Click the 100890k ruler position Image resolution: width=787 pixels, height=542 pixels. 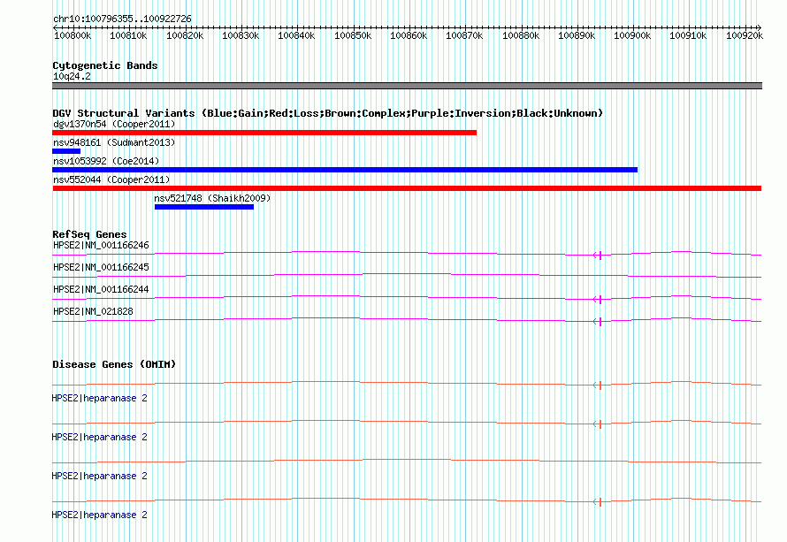(x=577, y=35)
